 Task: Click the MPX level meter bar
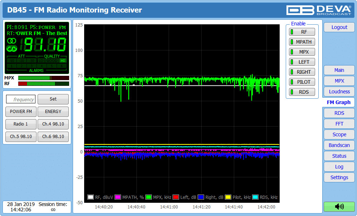point(43,78)
